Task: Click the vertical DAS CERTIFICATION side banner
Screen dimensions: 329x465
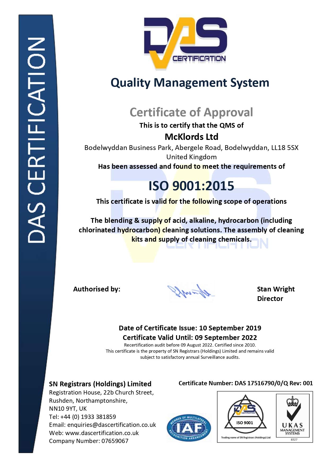Action: tap(37, 140)
